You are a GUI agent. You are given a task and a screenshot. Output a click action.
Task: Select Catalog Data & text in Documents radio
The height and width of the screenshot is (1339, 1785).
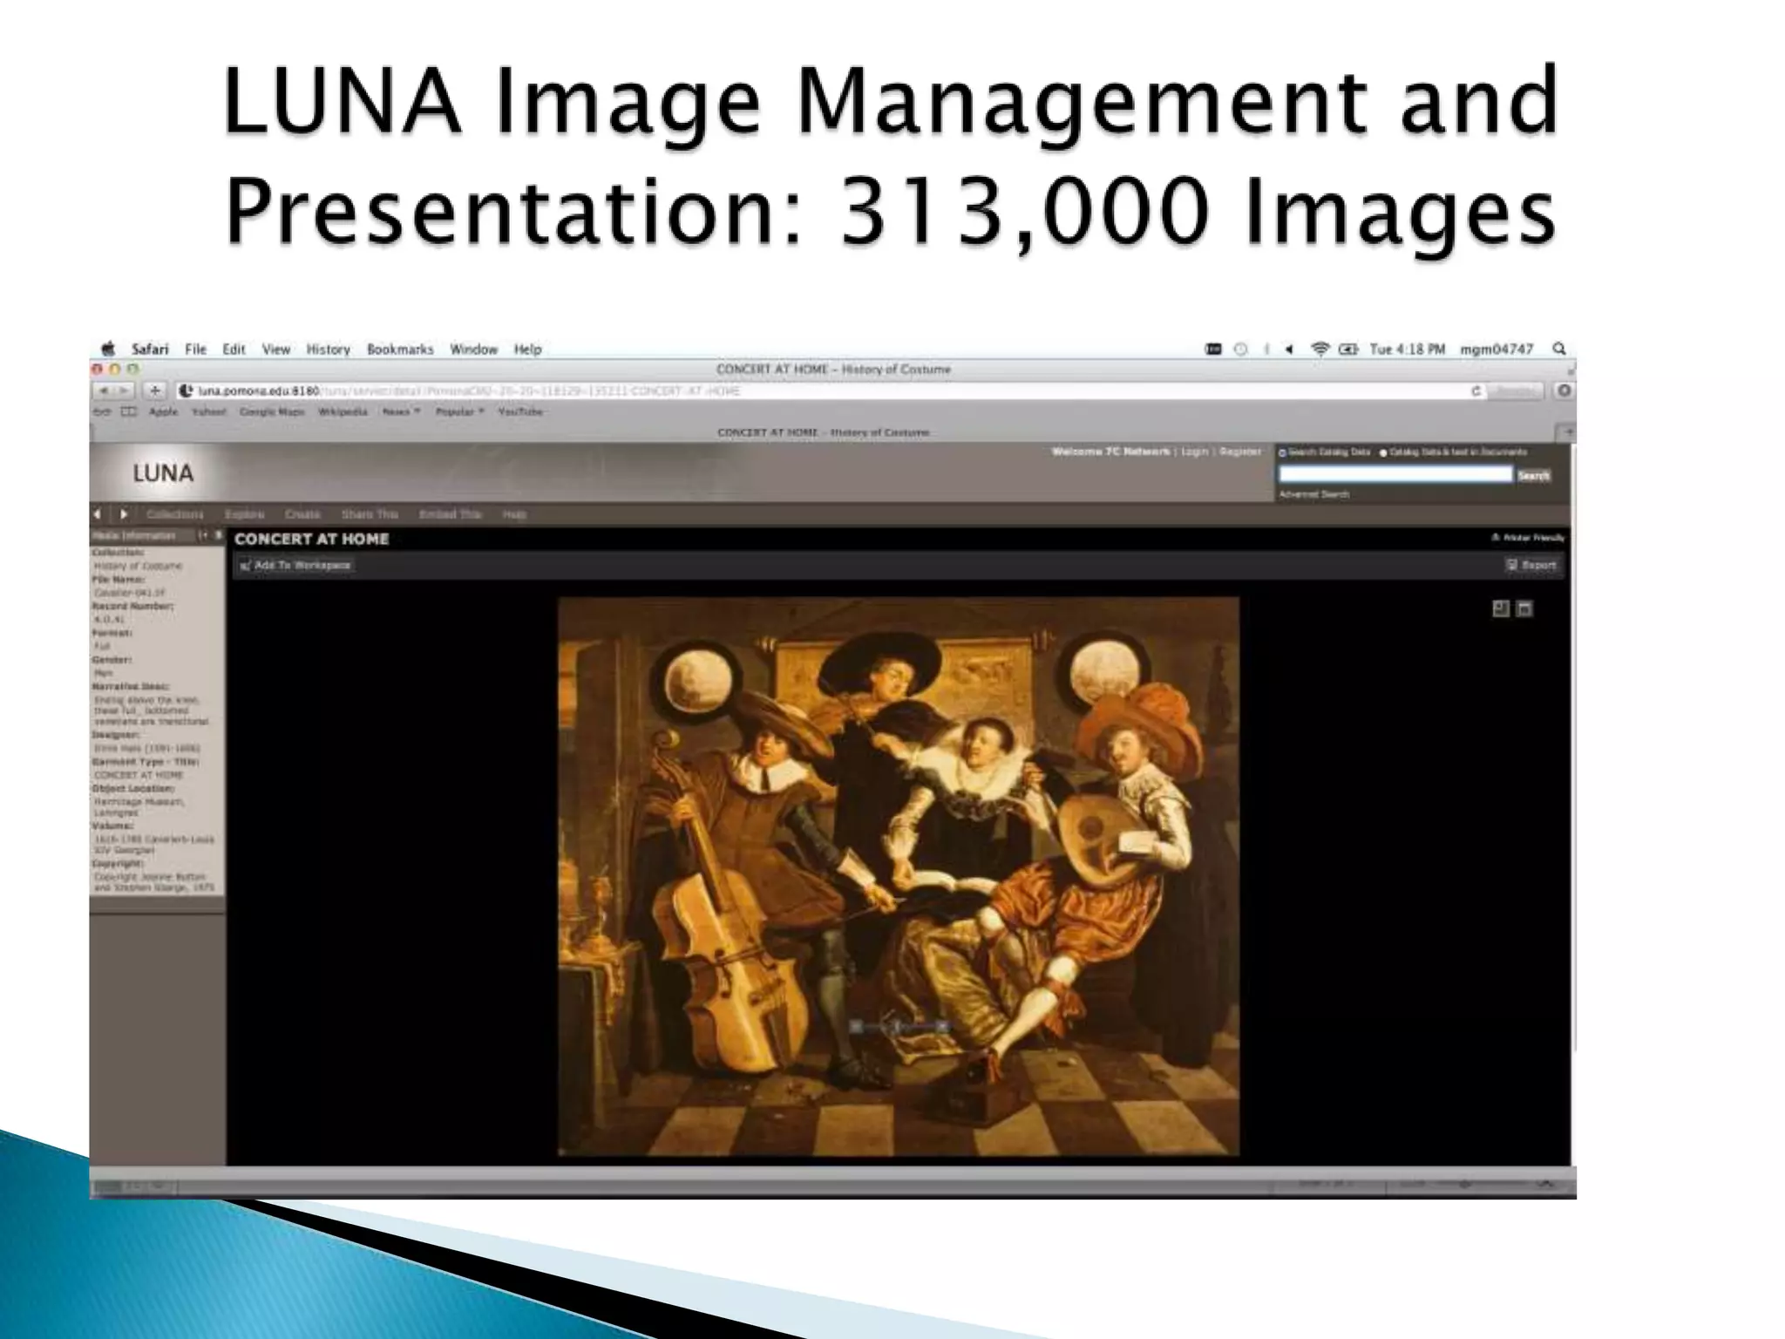tap(1383, 452)
